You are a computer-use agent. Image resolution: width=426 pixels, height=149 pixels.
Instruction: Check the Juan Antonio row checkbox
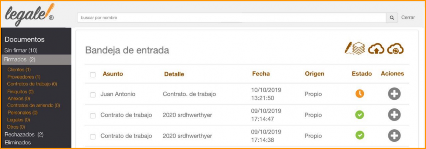click(93, 95)
